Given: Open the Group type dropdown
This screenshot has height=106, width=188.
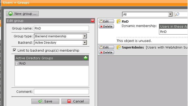Looking at the screenshot, I should [x=85, y=36].
